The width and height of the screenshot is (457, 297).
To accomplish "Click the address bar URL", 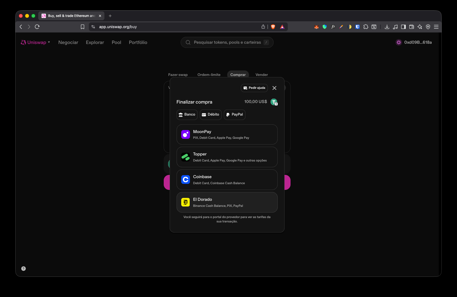I will [118, 27].
